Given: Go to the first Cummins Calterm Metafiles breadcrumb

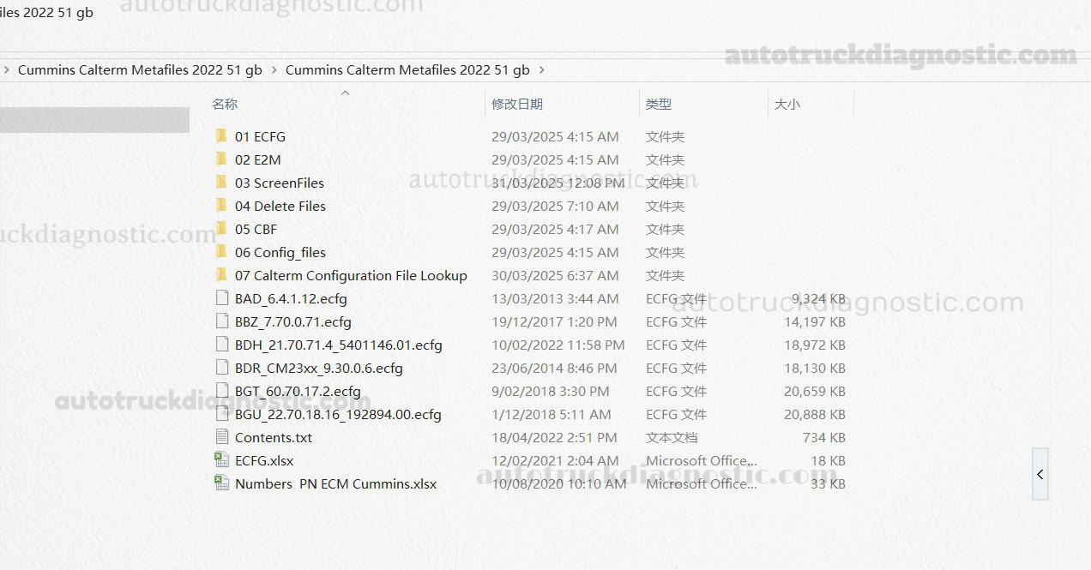Looking at the screenshot, I should pos(140,70).
